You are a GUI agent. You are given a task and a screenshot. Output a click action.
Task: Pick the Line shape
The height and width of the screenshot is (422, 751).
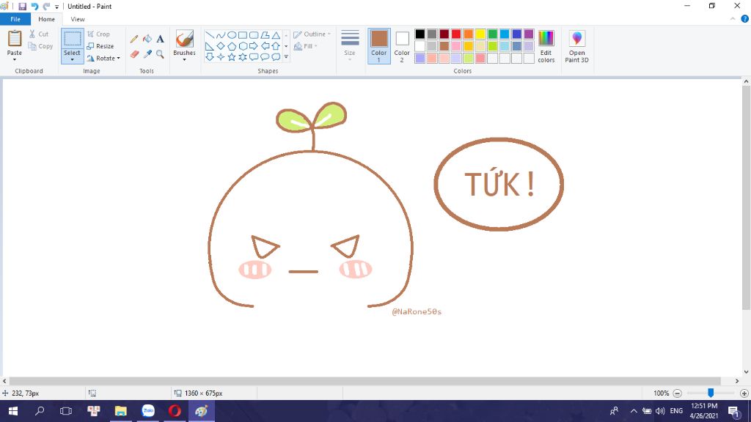pyautogui.click(x=209, y=35)
